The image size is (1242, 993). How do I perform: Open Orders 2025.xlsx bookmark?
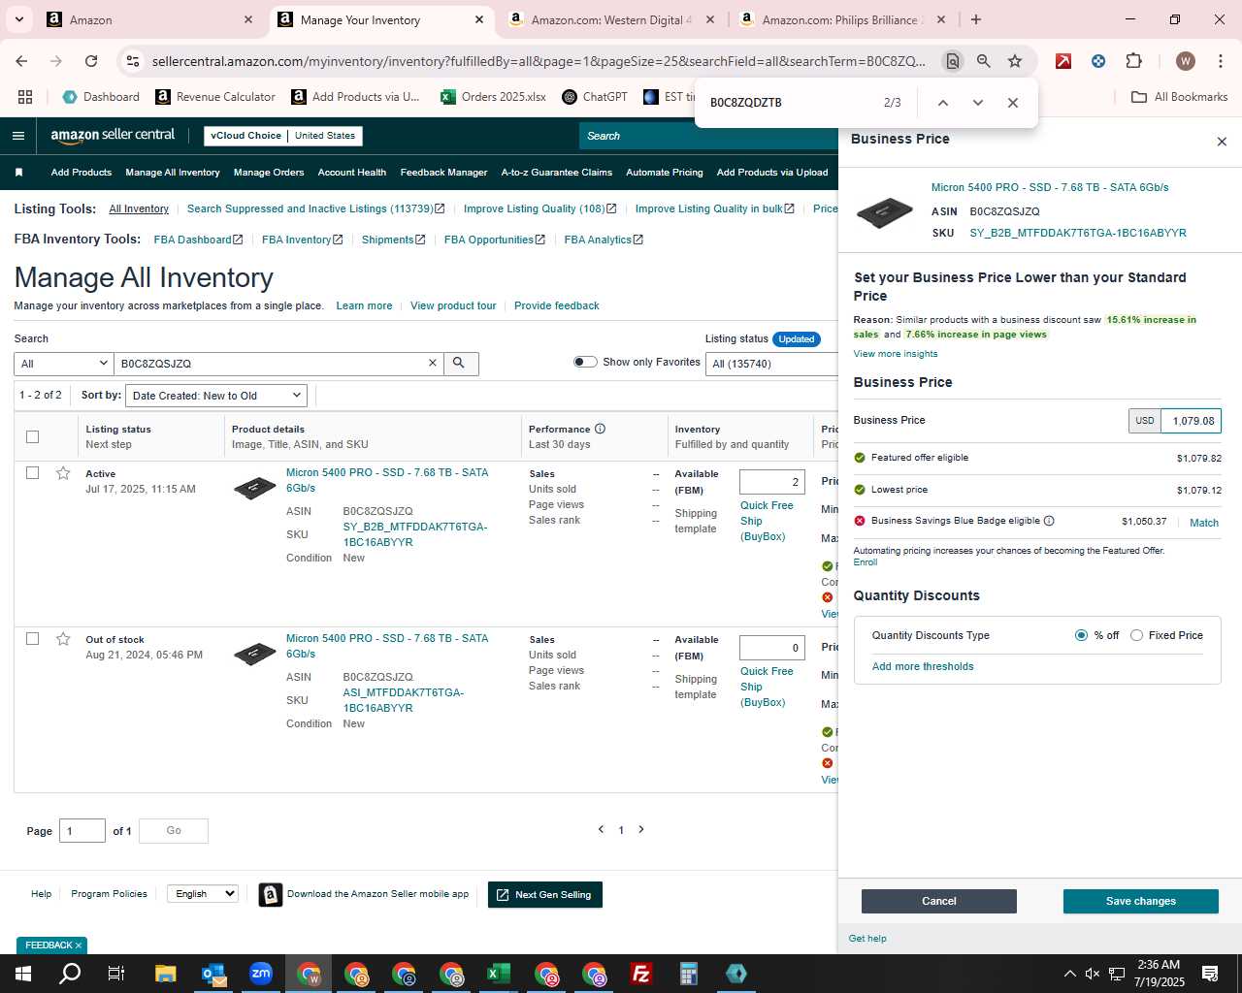493,97
